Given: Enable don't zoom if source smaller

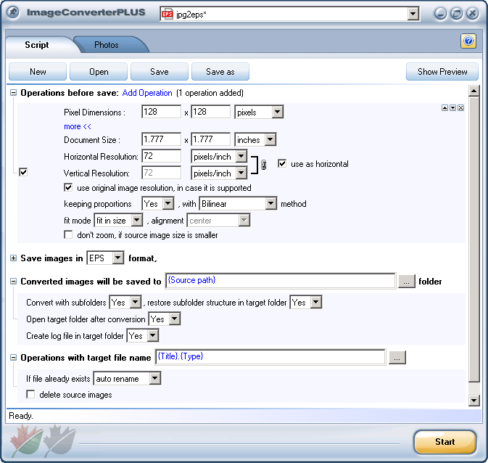Looking at the screenshot, I should click(x=68, y=234).
